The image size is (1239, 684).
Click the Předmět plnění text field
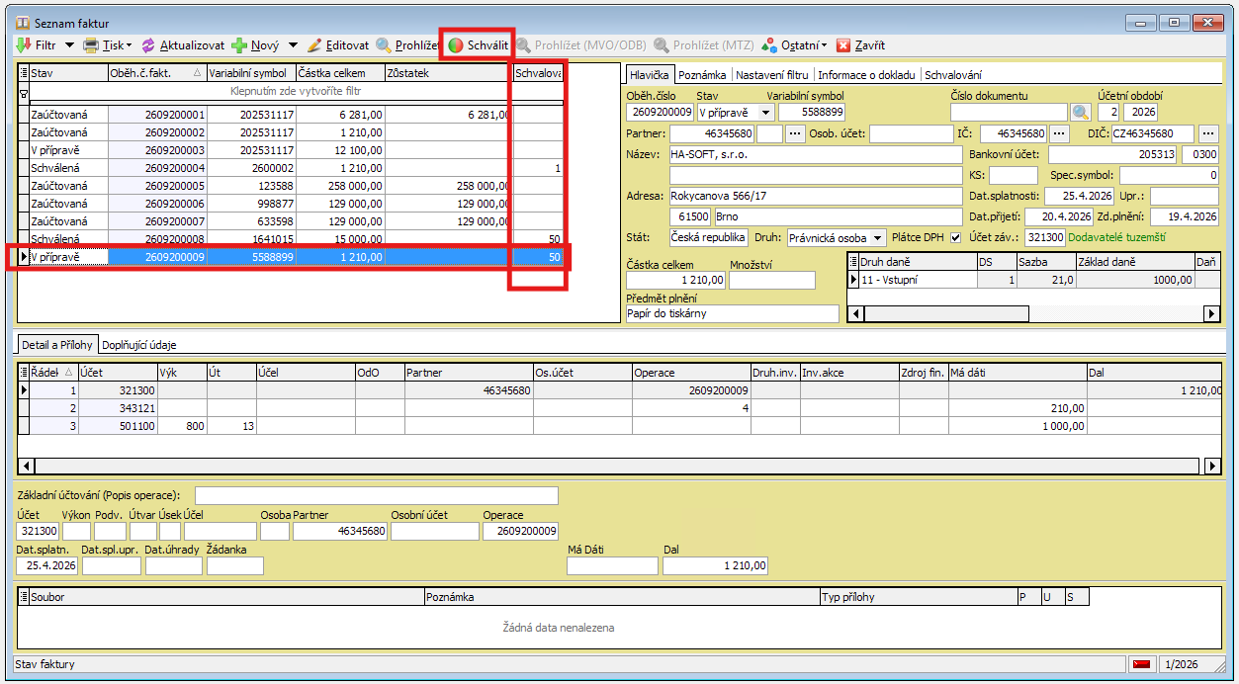(x=732, y=313)
